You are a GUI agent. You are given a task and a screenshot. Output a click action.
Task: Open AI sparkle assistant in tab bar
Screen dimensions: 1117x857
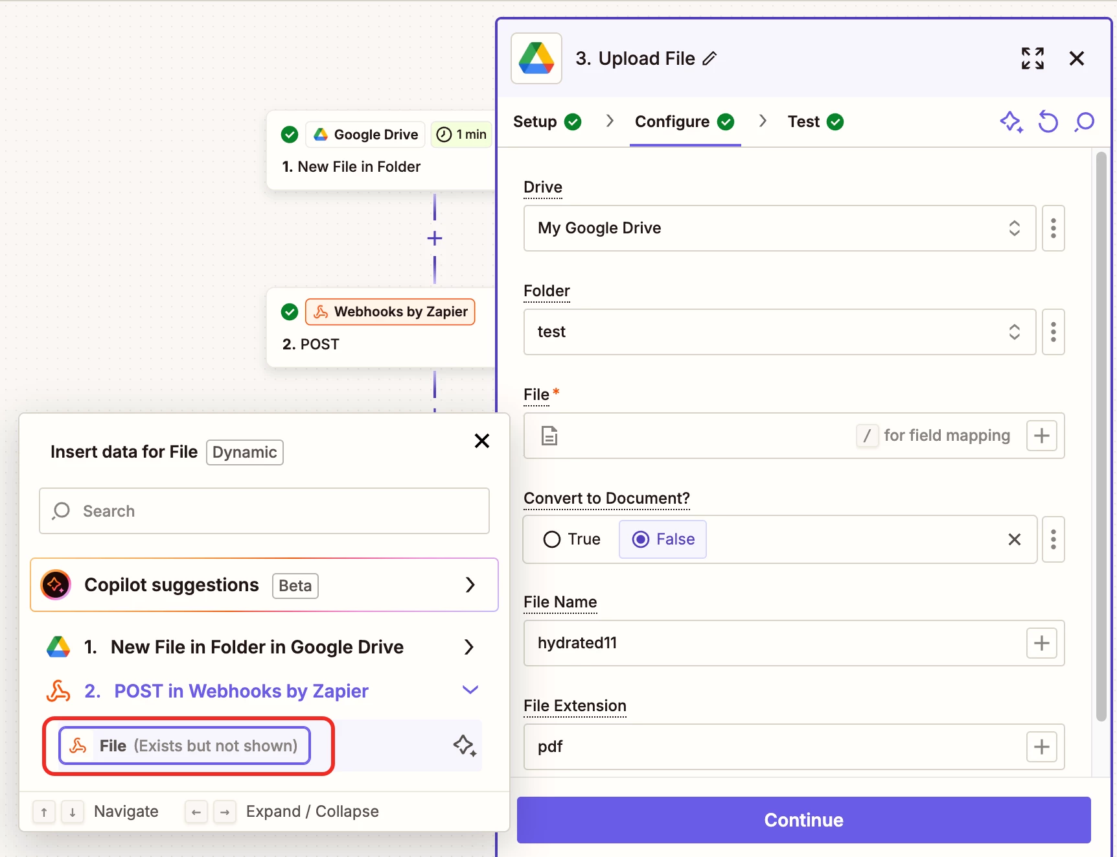(x=1011, y=122)
